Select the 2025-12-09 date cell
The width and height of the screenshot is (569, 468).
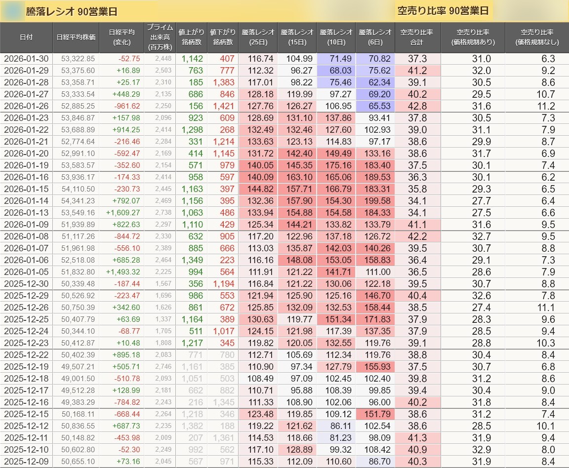click(x=27, y=462)
